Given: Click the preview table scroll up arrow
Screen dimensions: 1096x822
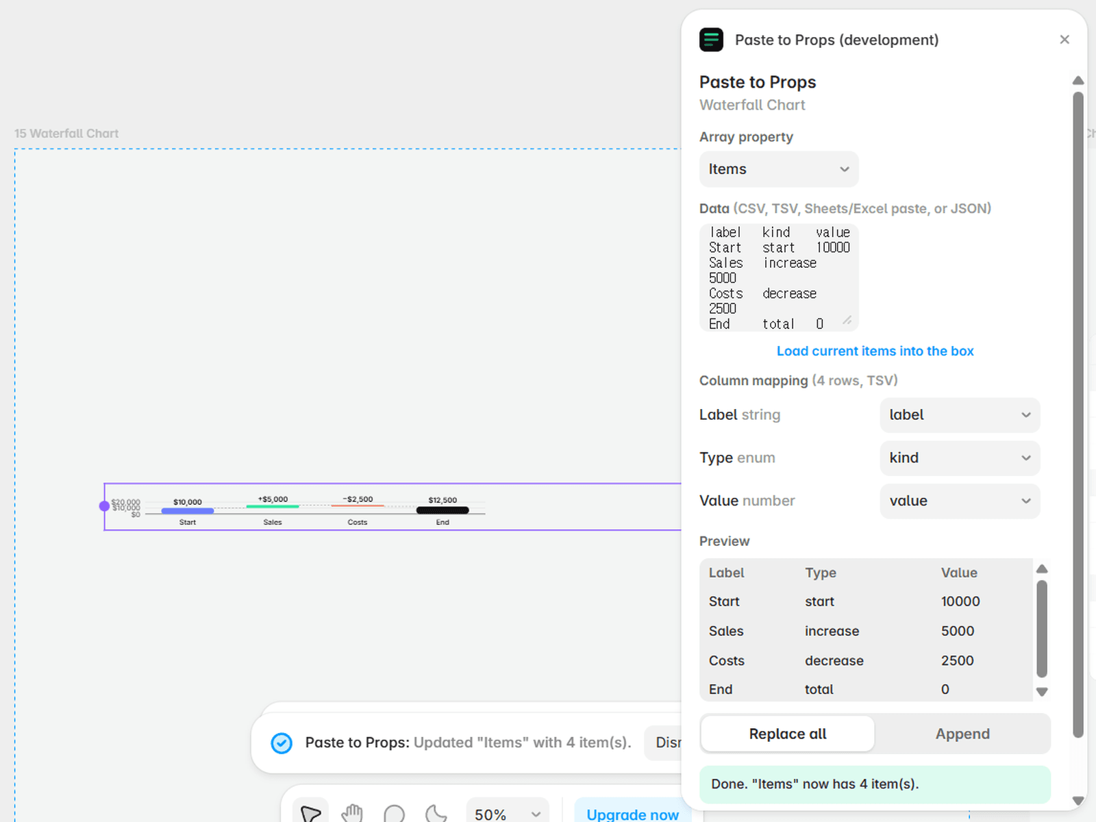Looking at the screenshot, I should pyautogui.click(x=1042, y=569).
